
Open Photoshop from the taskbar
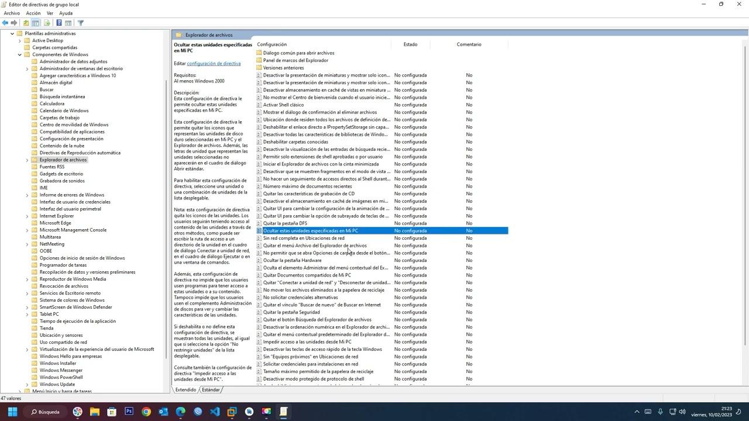click(129, 412)
